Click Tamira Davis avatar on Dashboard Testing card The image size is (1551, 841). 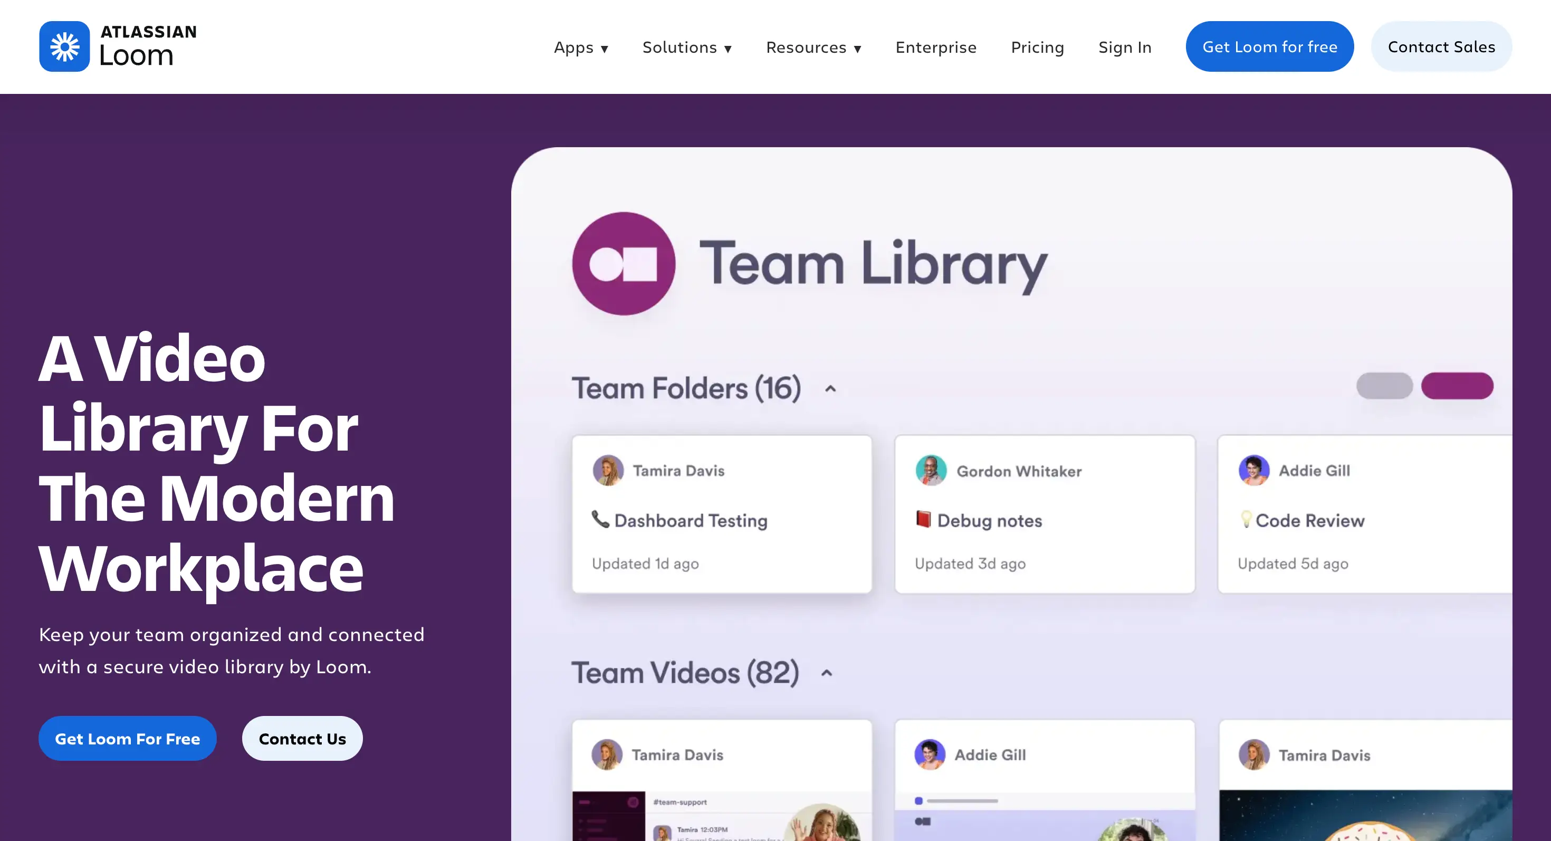(x=608, y=470)
